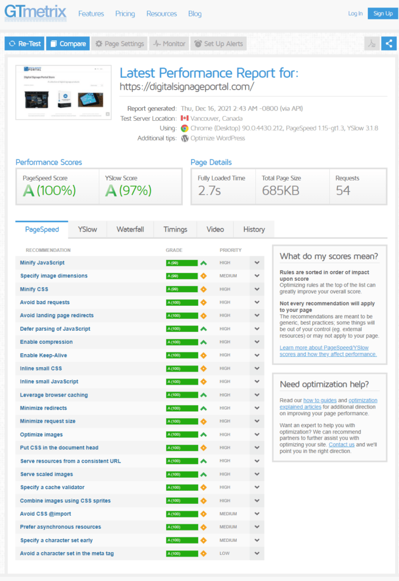Click orange diamond icon for Avoid CSS @import

tap(203, 514)
